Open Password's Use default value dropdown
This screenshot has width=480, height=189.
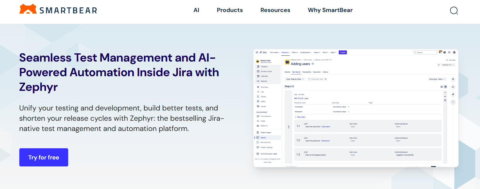coord(341,112)
